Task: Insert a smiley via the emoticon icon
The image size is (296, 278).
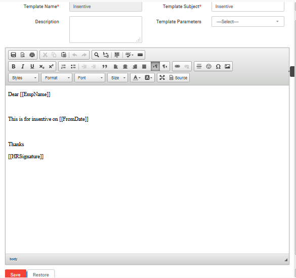Action: 208,66
